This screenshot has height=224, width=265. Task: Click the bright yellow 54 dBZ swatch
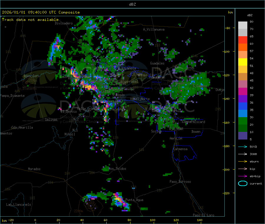click(243, 62)
